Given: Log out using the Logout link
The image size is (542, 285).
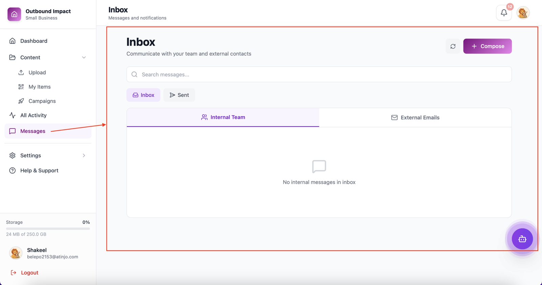Looking at the screenshot, I should click(29, 272).
